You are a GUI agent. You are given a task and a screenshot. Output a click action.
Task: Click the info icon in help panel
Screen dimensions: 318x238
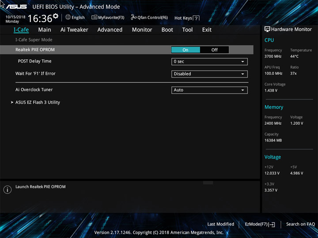(x=8, y=190)
